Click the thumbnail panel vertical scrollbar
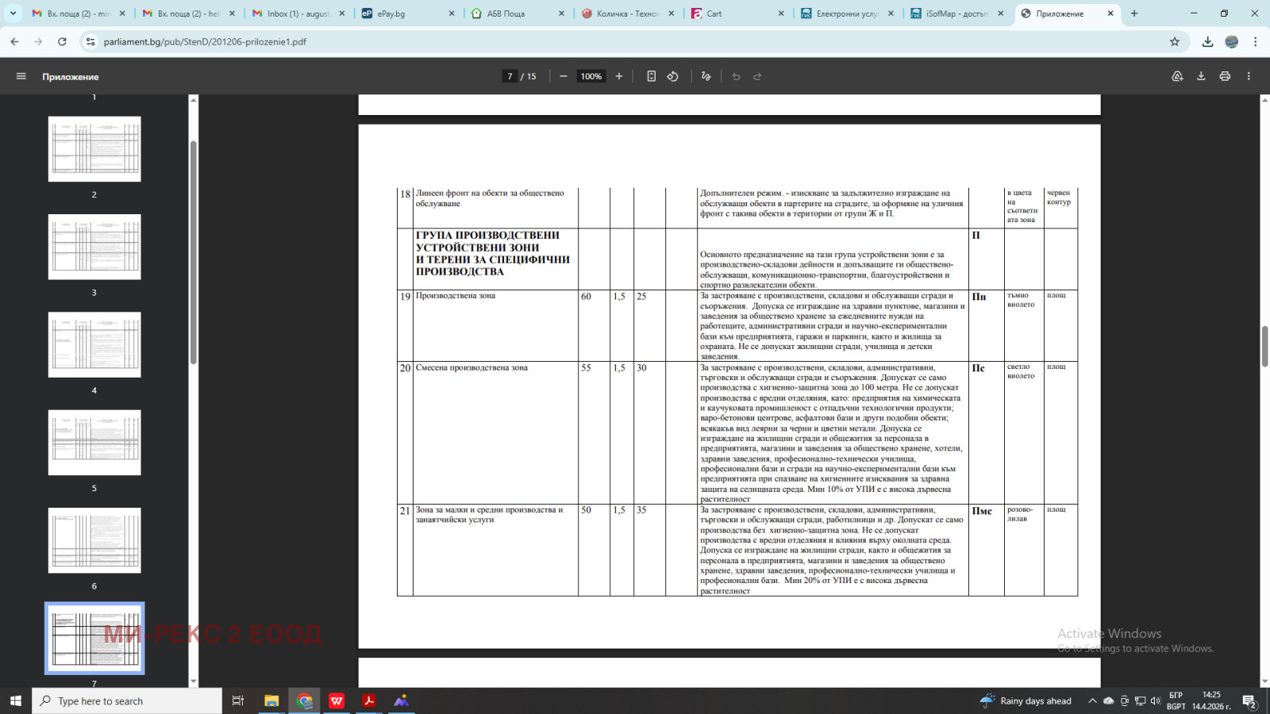The image size is (1270, 714). coord(193,254)
